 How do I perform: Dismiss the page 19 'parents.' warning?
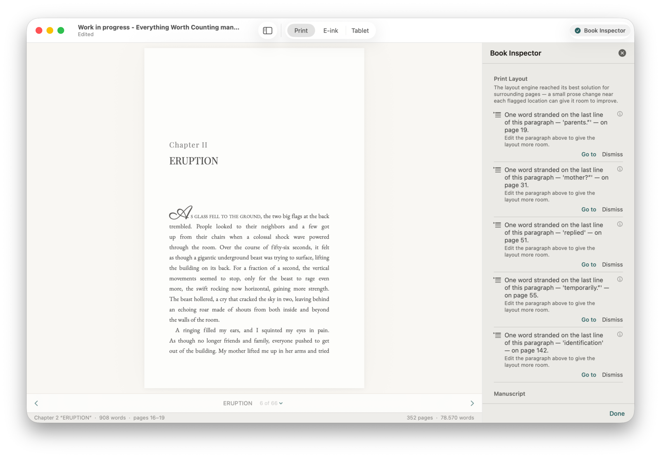tap(612, 154)
